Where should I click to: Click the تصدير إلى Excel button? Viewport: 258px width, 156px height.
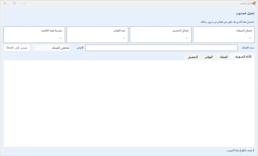point(17,48)
